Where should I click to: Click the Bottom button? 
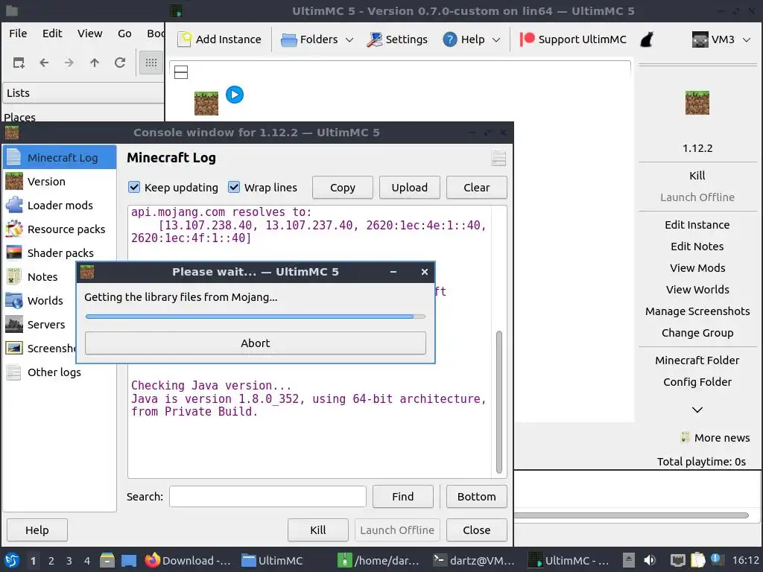click(x=476, y=497)
